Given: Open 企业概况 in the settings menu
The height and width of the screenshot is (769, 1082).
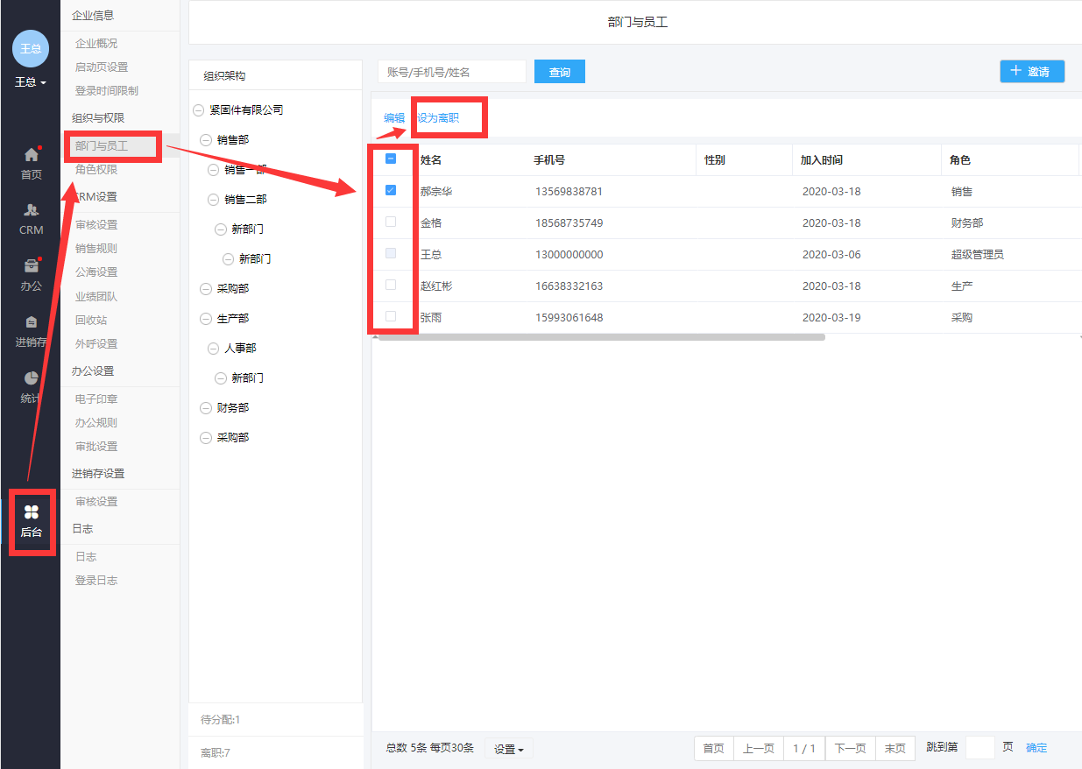Looking at the screenshot, I should pyautogui.click(x=96, y=43).
